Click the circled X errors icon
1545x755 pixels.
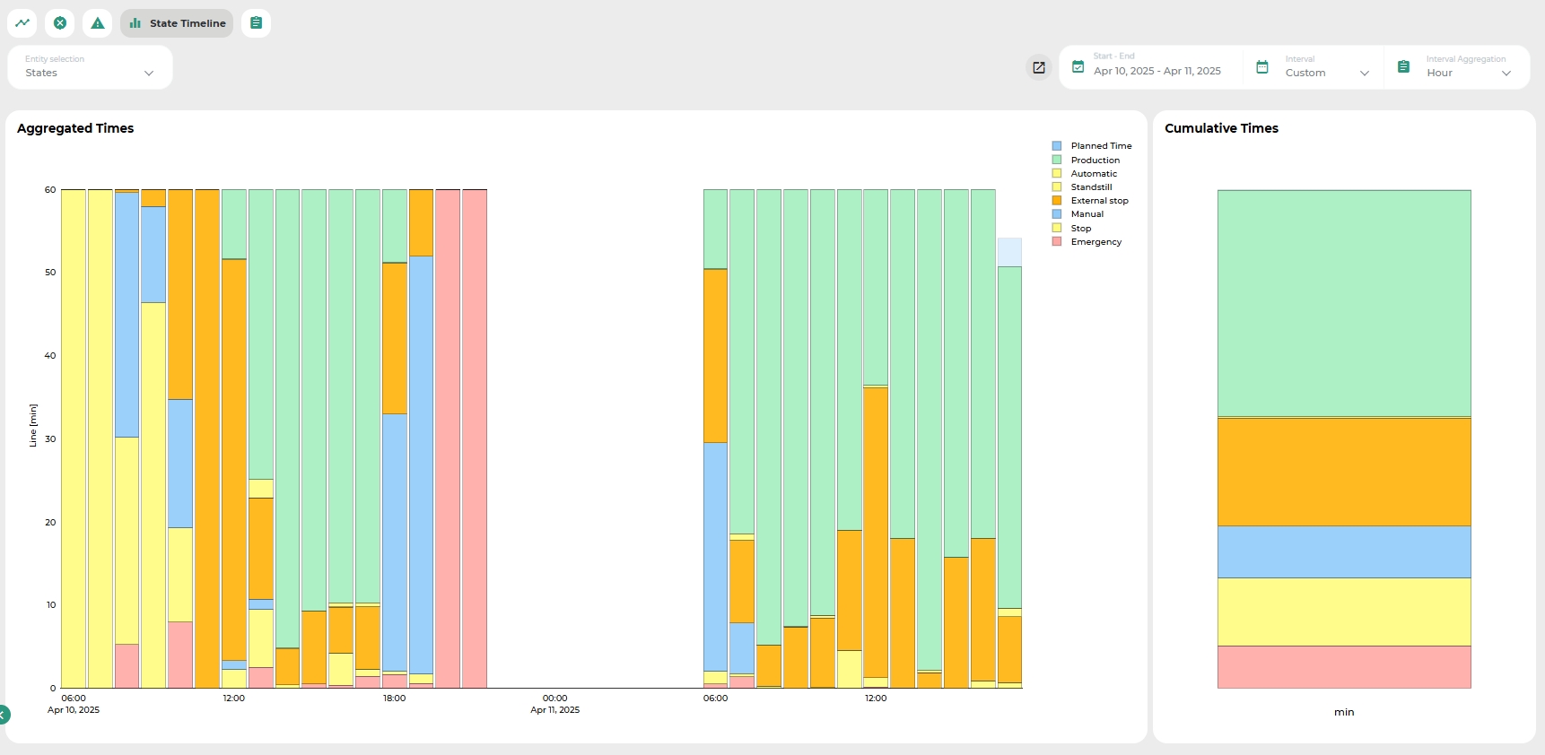coord(60,23)
